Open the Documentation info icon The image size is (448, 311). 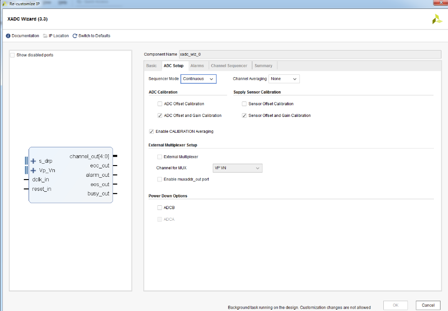pos(8,36)
